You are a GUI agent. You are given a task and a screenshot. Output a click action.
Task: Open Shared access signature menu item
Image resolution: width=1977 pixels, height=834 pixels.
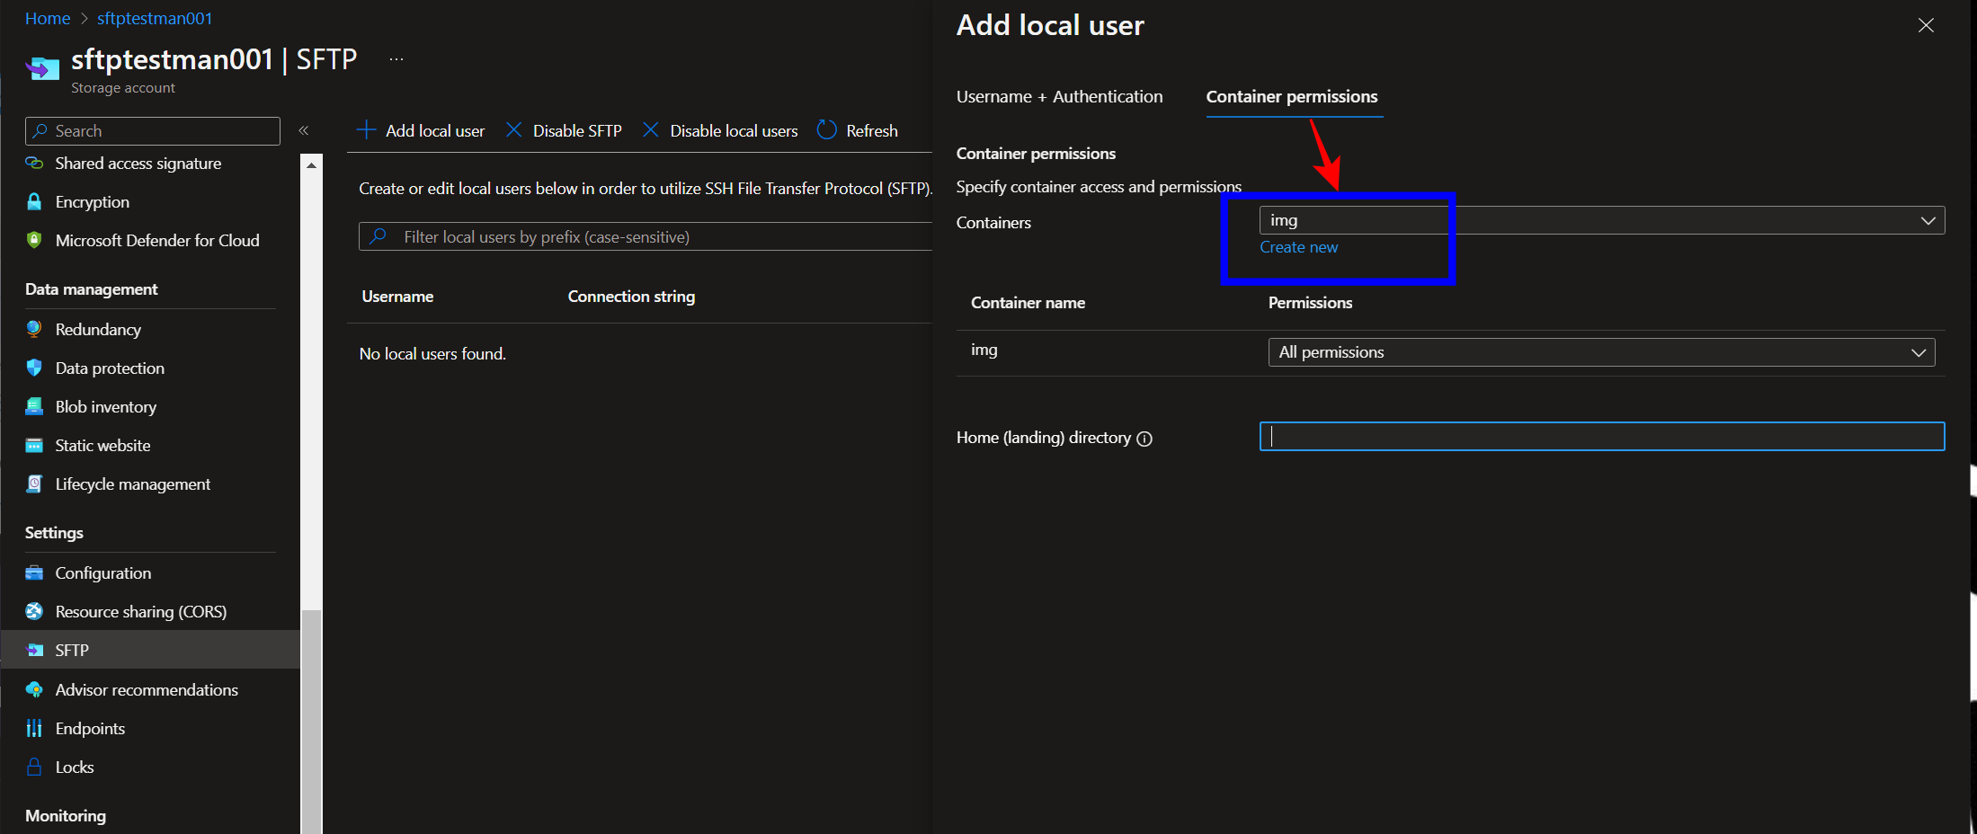click(138, 163)
